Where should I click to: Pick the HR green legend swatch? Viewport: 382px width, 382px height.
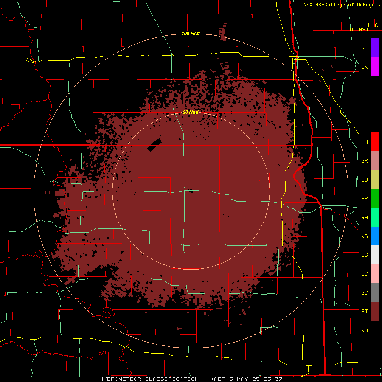[x=375, y=199]
